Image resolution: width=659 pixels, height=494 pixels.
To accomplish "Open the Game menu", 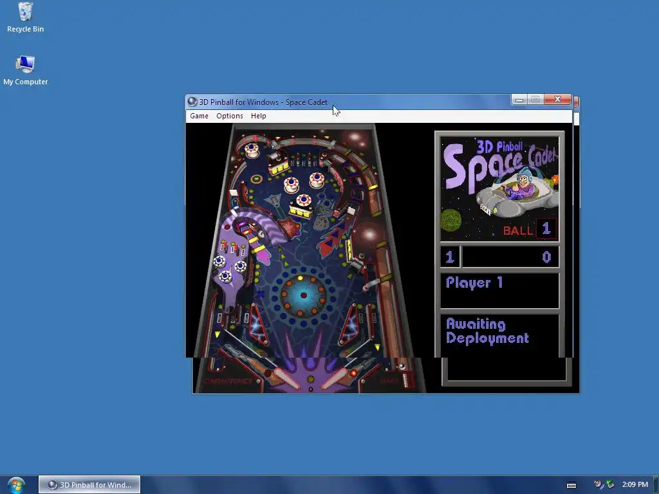I will tap(199, 116).
